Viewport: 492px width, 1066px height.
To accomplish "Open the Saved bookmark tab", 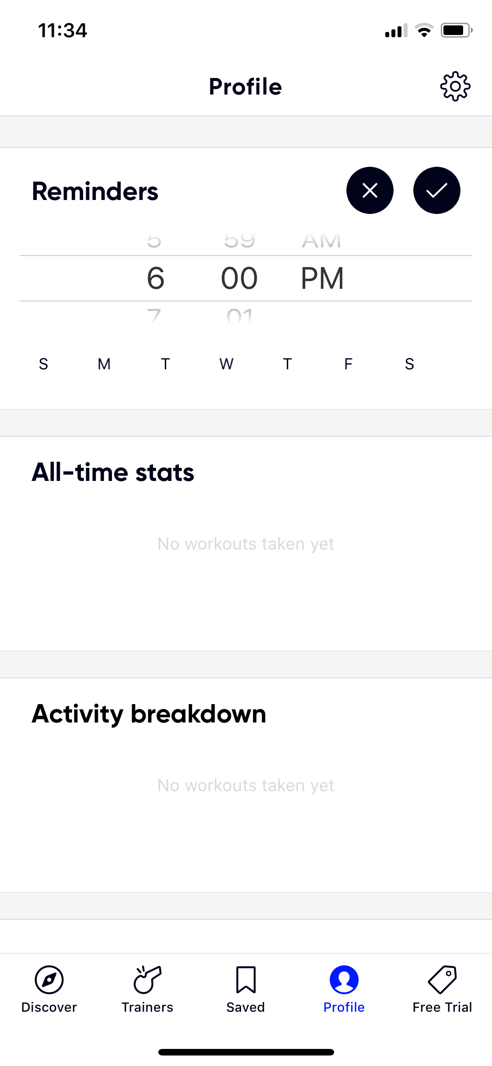I will pyautogui.click(x=246, y=980).
